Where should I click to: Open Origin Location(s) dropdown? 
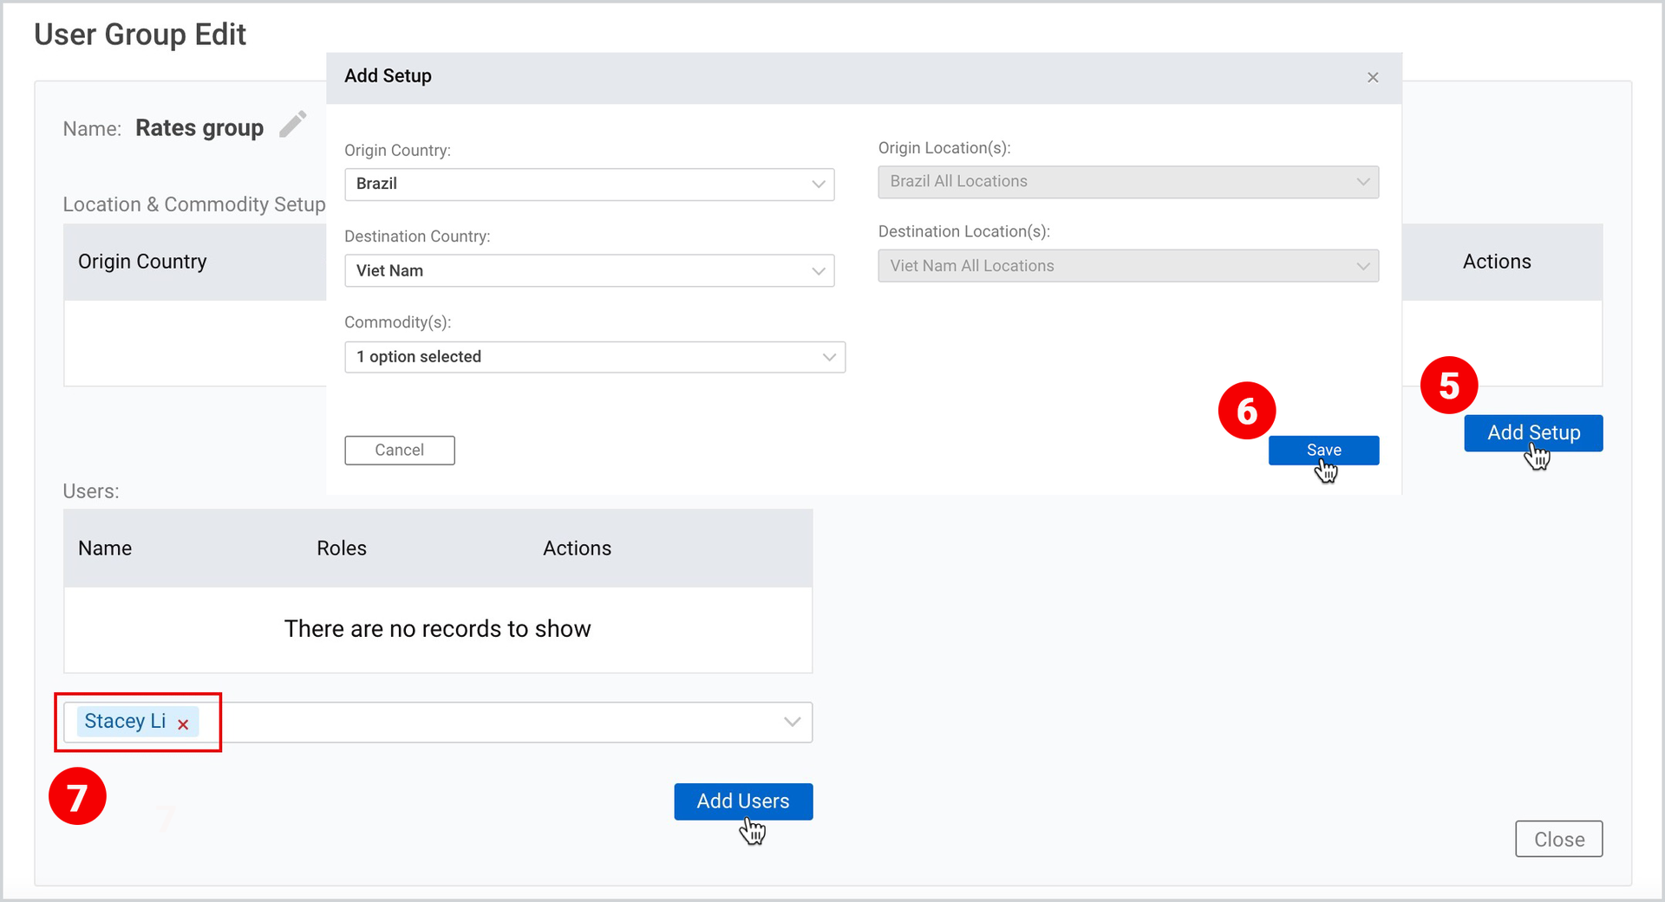point(1128,182)
